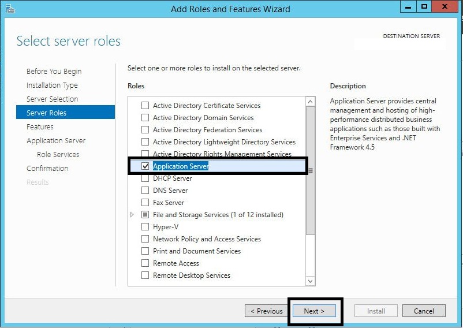Switch to the Server Selection page
This screenshot has height=328, width=463.
[x=52, y=99]
